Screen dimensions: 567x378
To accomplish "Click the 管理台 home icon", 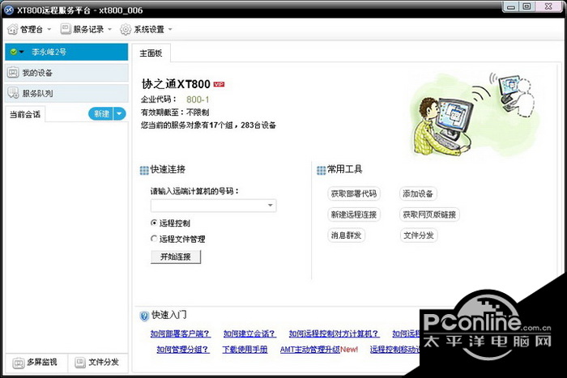I will click(x=12, y=29).
